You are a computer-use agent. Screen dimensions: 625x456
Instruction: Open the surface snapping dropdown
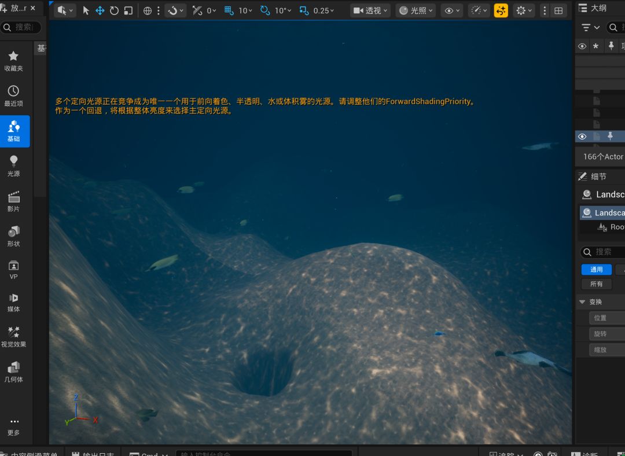pos(176,11)
